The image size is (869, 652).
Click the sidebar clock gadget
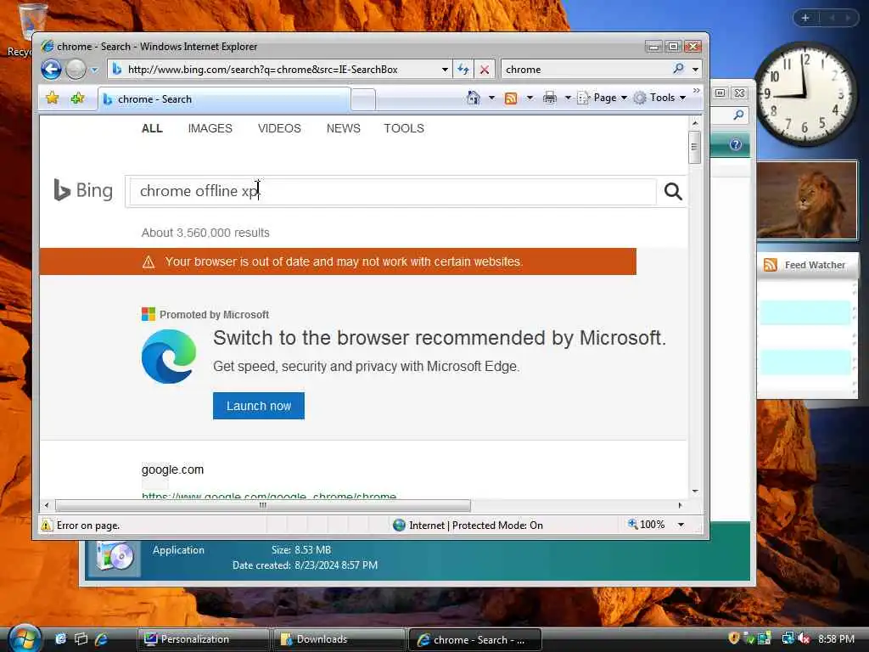805,93
